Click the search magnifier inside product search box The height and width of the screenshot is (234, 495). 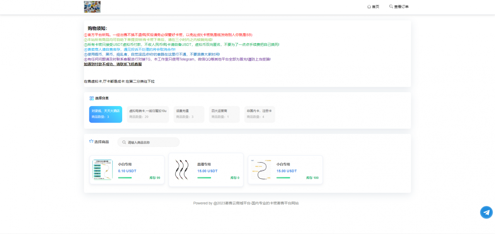[124, 142]
